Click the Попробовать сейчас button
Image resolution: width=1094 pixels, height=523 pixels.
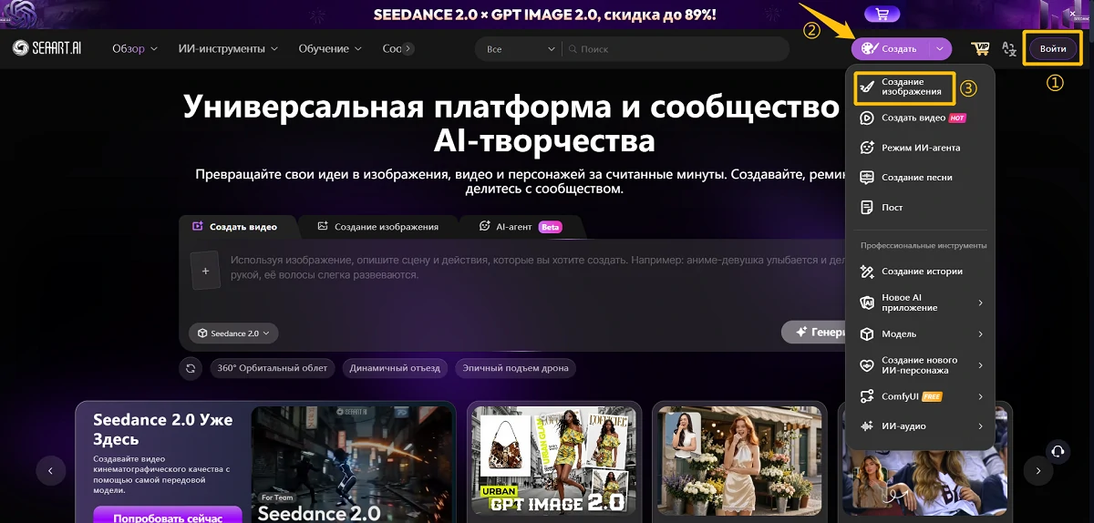coord(168,515)
